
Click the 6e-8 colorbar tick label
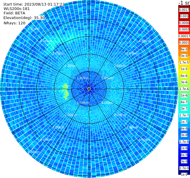point(184,128)
